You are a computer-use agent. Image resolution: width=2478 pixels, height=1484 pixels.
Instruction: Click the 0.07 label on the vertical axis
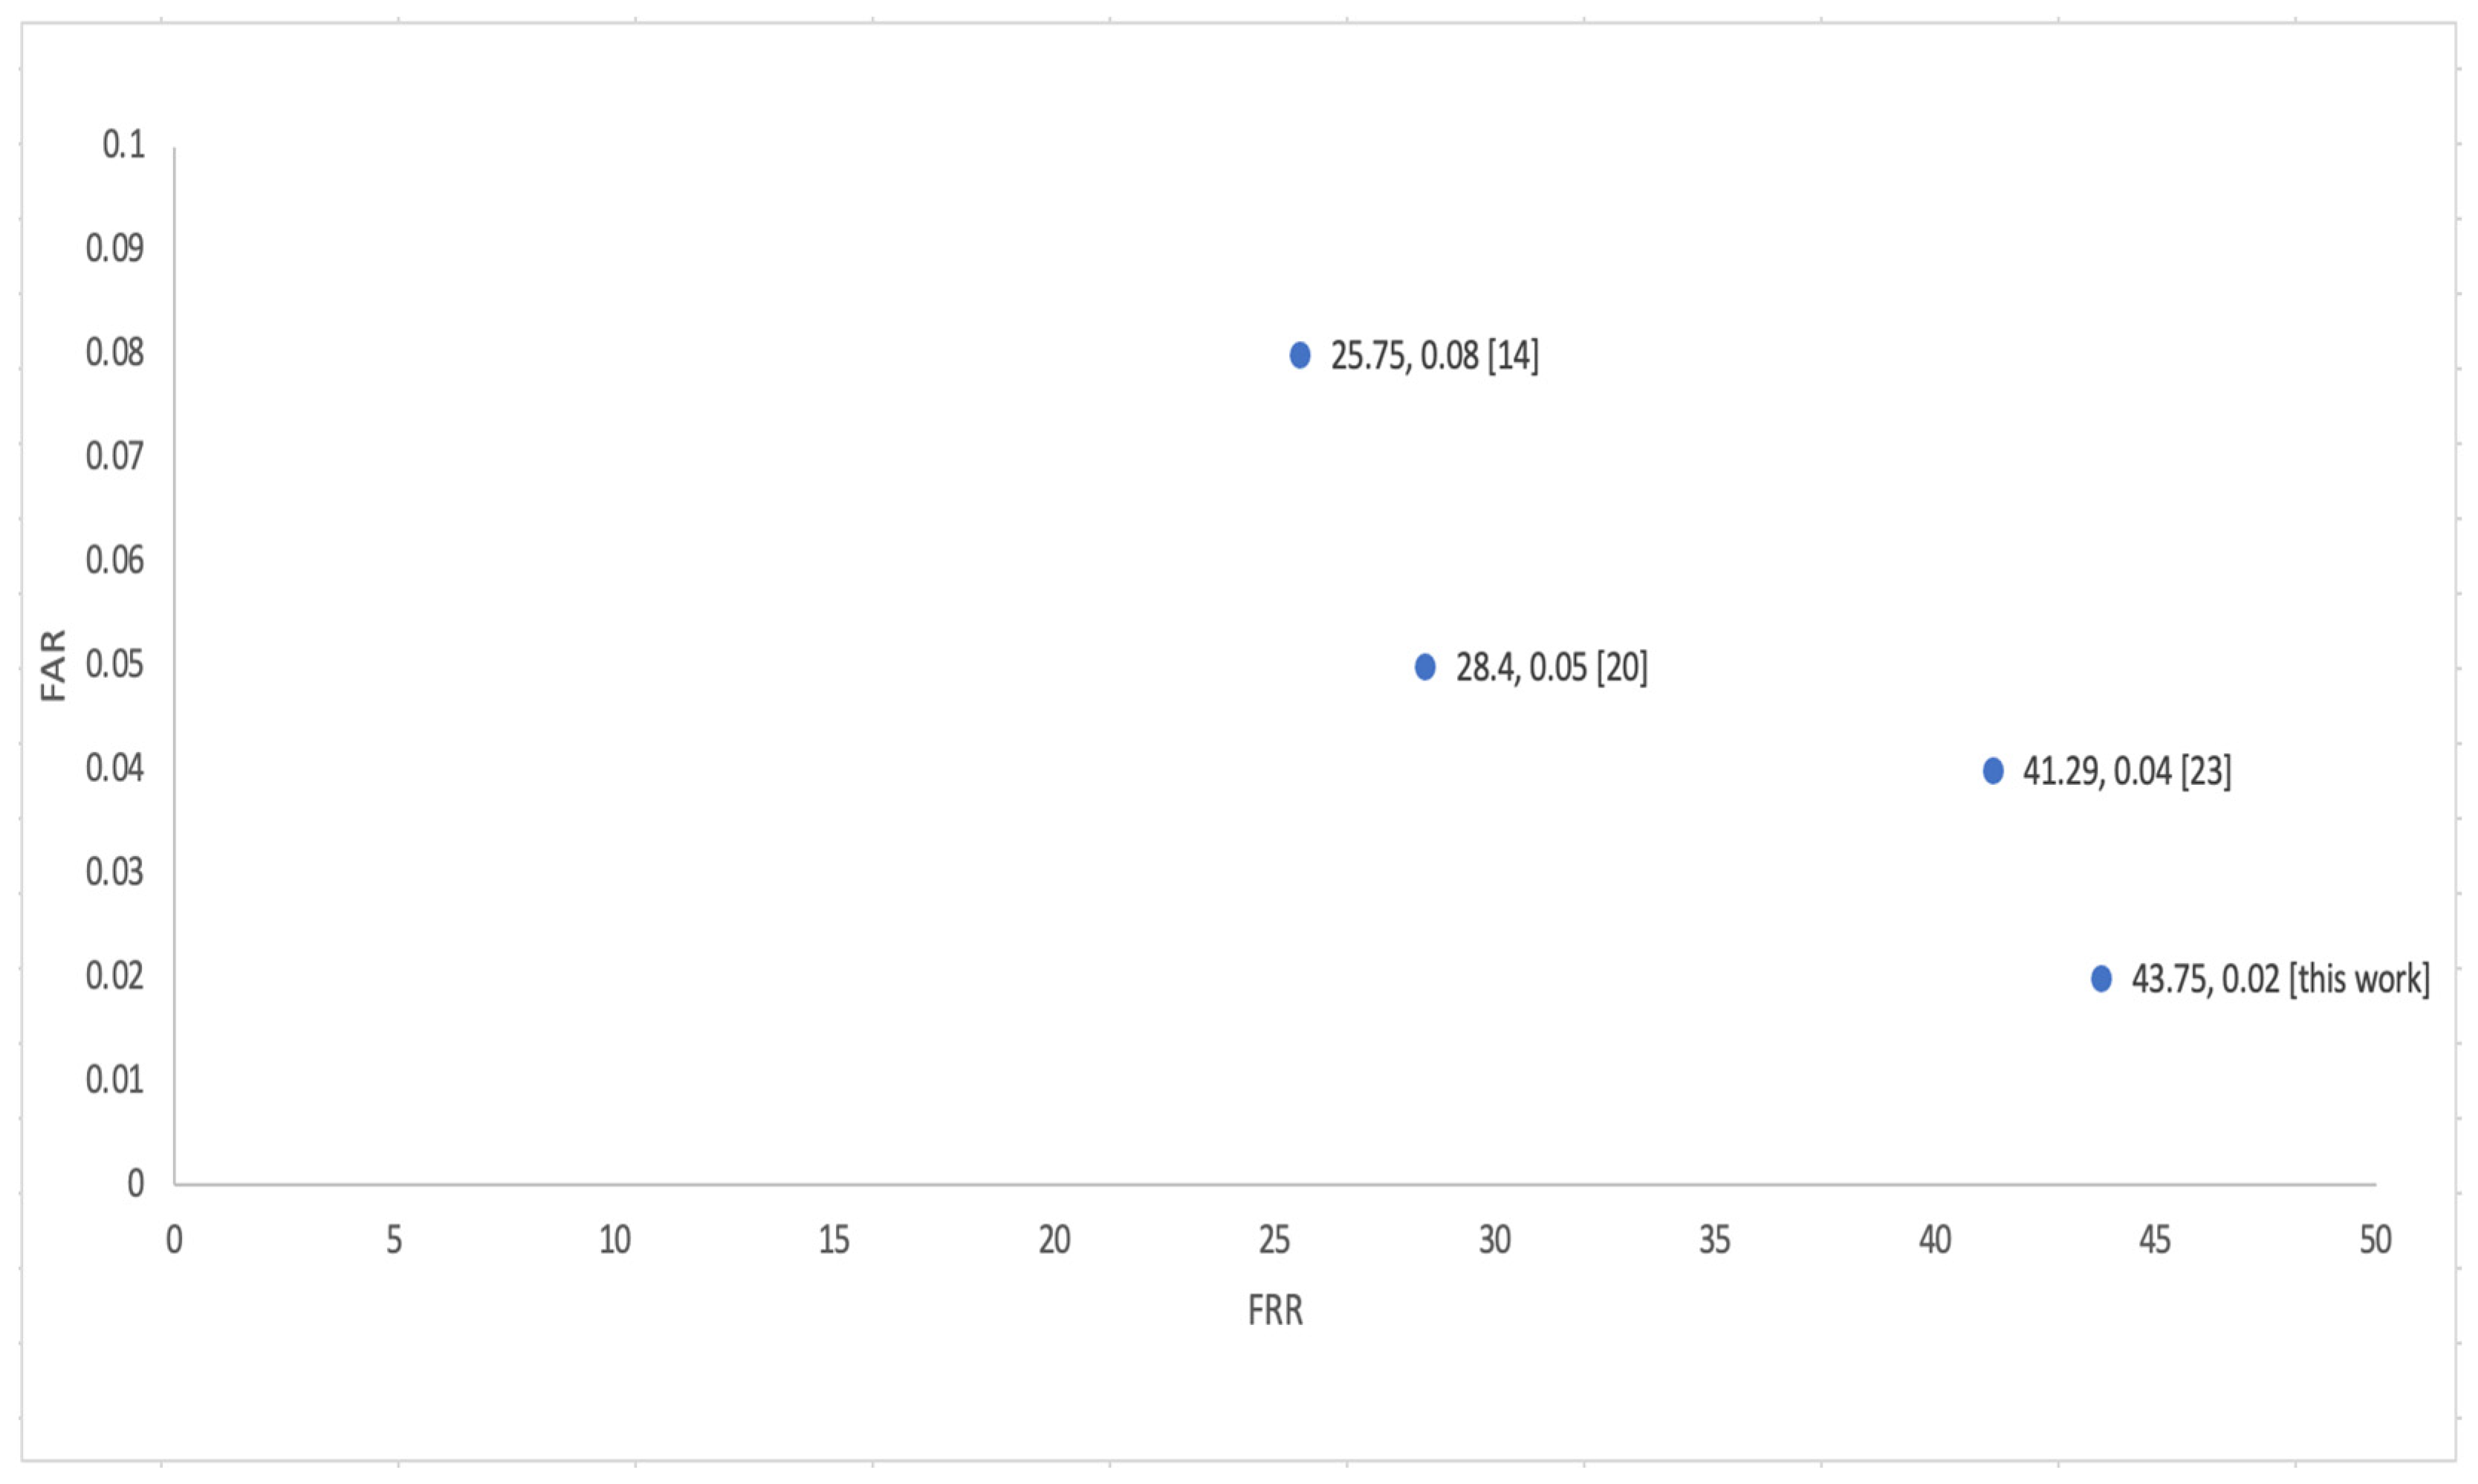114,456
